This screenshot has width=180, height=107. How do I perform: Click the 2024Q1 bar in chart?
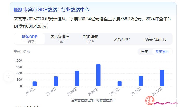coord(35,84)
